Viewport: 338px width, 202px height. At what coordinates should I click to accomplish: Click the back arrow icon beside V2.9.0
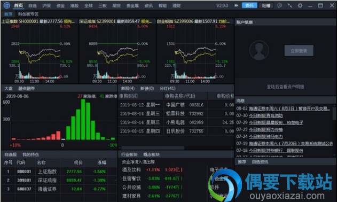pos(236,5)
